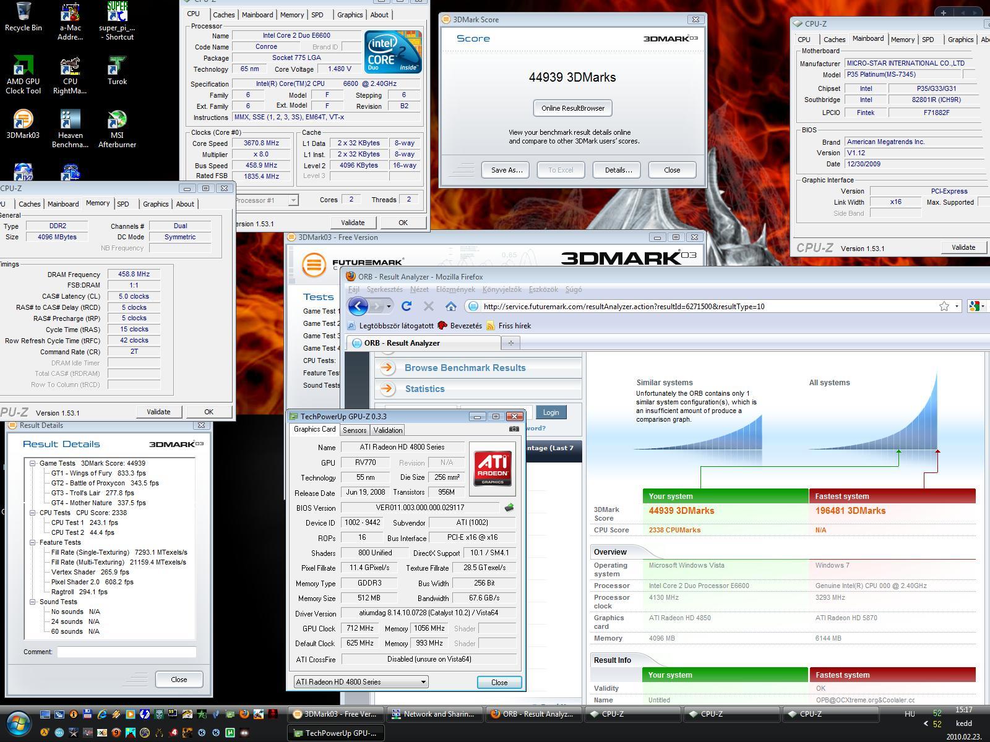Launch AMD GPU Clock Tool icon
The height and width of the screenshot is (742, 990).
24,75
